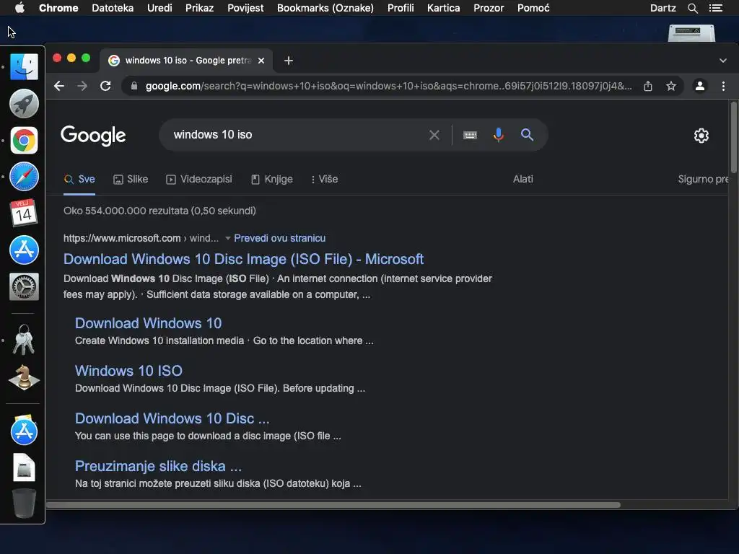This screenshot has height=554, width=739.
Task: Open the Trash in the dock
Action: 24,503
